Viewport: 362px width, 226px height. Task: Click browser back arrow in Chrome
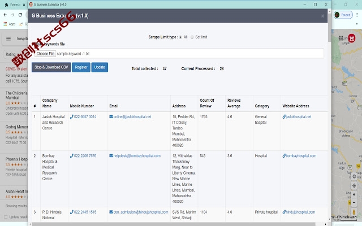[x=5, y=15]
